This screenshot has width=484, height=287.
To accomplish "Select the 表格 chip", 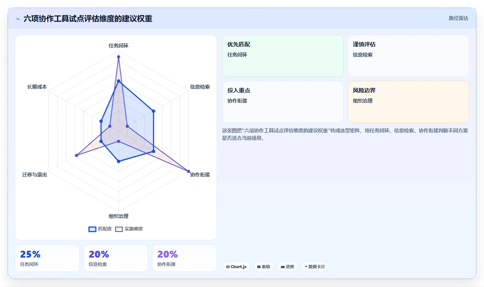I will click(264, 267).
